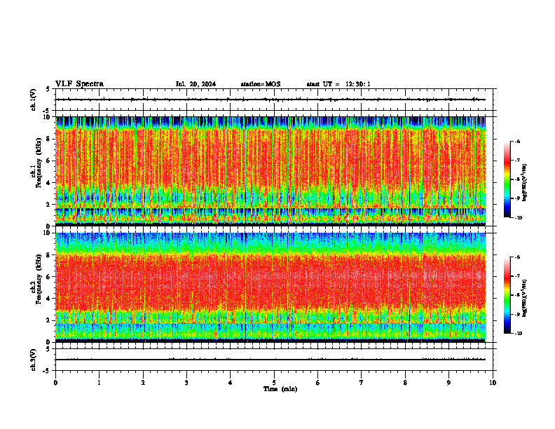Click the ch.3(V) waveform trace panel
The image size is (555, 429).
(274, 360)
